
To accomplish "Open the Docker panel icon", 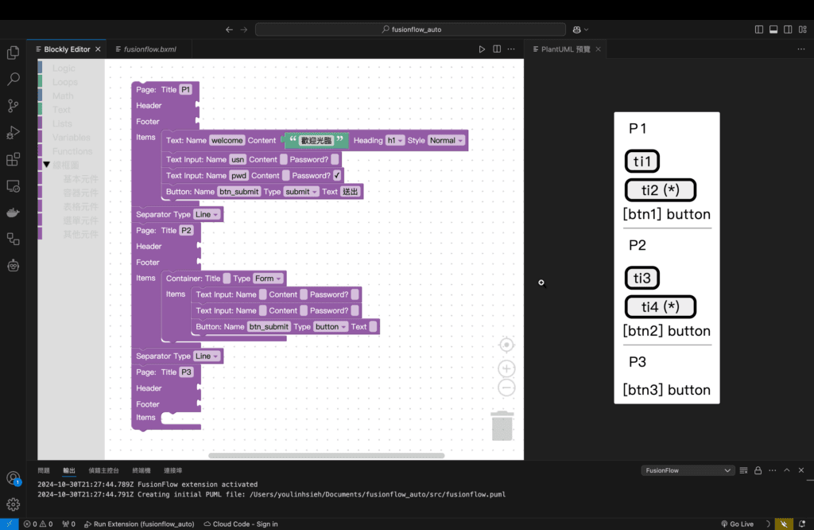I will (x=13, y=212).
